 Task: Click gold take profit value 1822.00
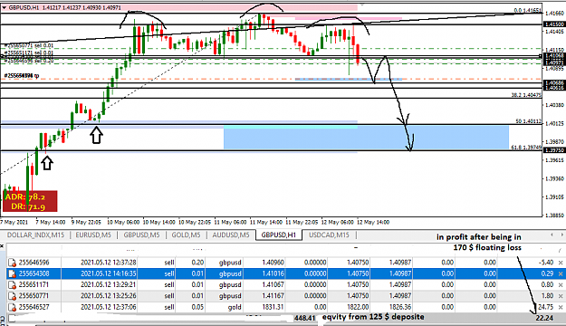pyautogui.click(x=358, y=307)
